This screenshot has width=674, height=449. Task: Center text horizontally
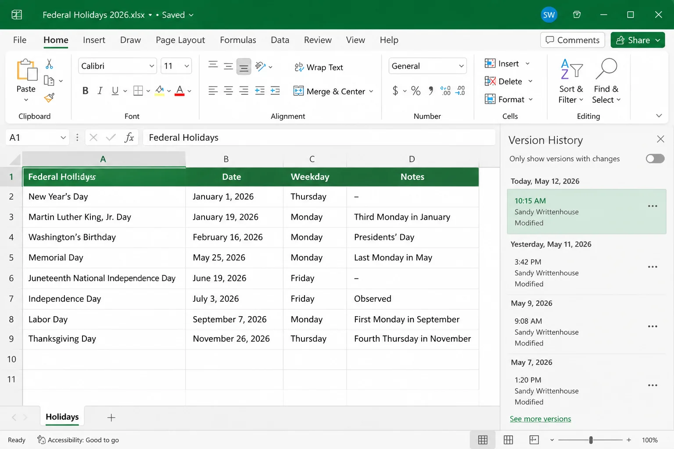tap(228, 91)
